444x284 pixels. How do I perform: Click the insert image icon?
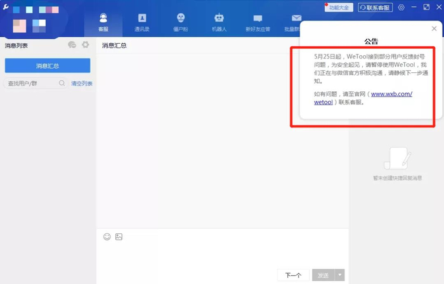(x=119, y=236)
